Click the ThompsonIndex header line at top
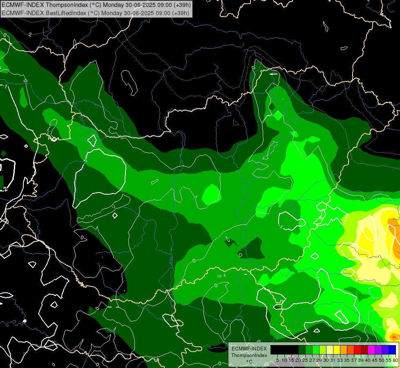Viewport: 400px width, 368px height. point(96,5)
